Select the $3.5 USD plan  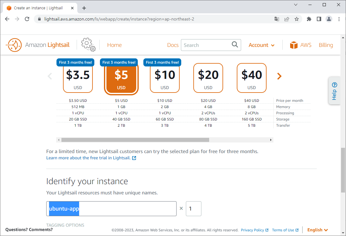tap(78, 78)
